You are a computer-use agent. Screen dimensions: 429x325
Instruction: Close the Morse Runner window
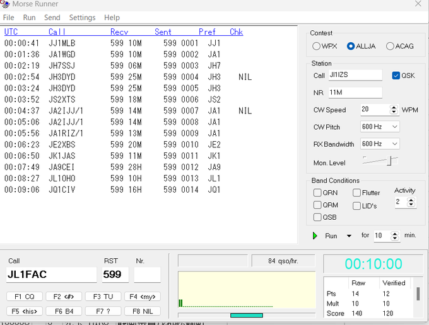point(418,4)
